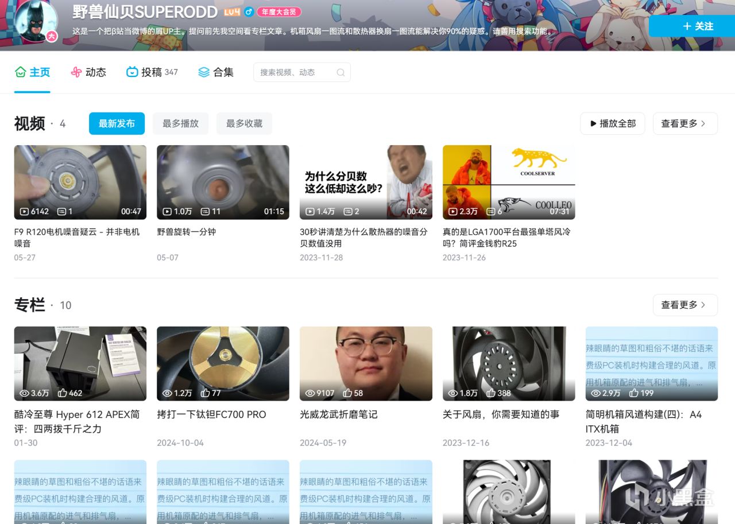This screenshot has width=735, height=524.
Task: Go to the 合集 collections tab
Action: 215,72
